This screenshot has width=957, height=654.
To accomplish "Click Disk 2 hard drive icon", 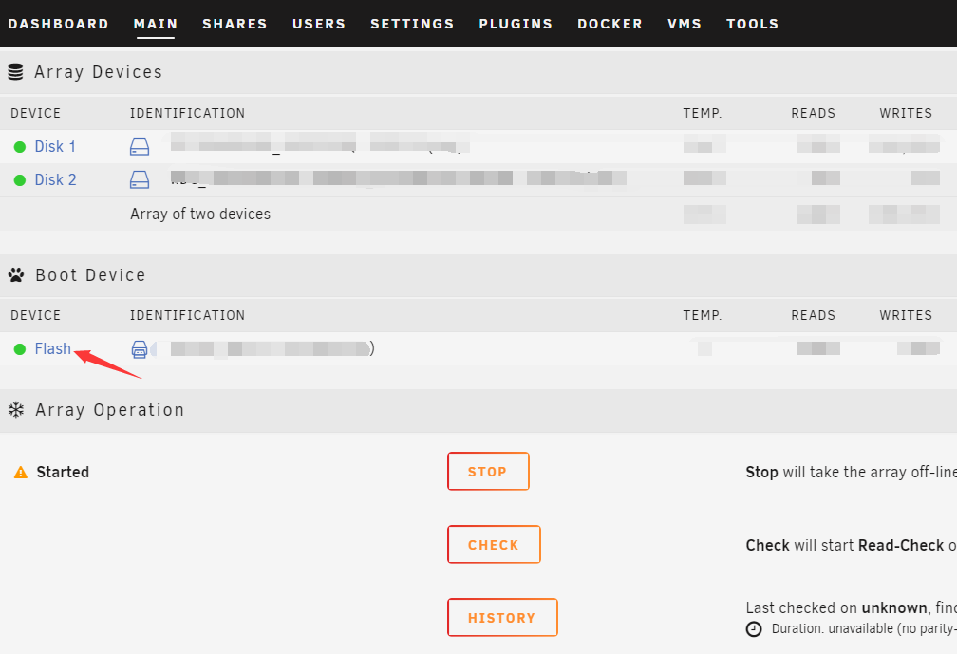I will tap(140, 179).
